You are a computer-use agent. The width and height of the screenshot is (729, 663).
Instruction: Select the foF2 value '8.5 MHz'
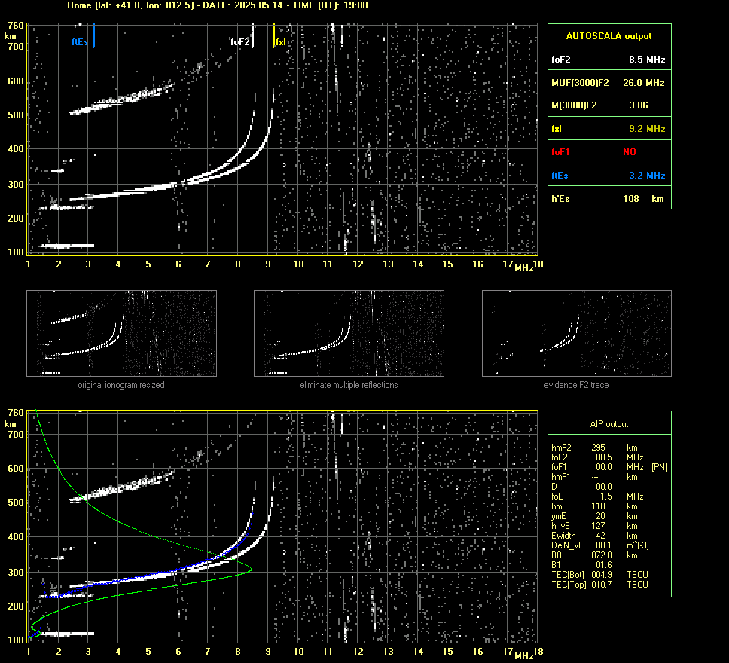click(647, 59)
